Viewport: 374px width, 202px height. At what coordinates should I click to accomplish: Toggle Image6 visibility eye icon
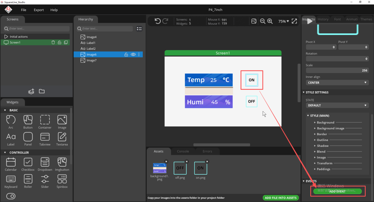133,54
